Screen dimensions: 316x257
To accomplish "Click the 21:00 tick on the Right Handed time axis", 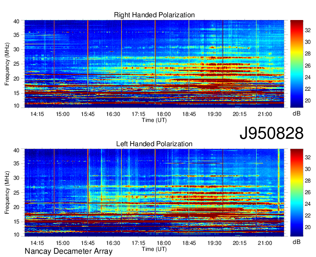I will [265, 114].
